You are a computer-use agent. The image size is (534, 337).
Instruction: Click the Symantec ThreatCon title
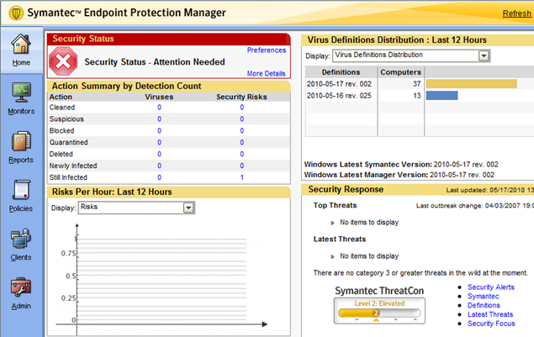[379, 291]
